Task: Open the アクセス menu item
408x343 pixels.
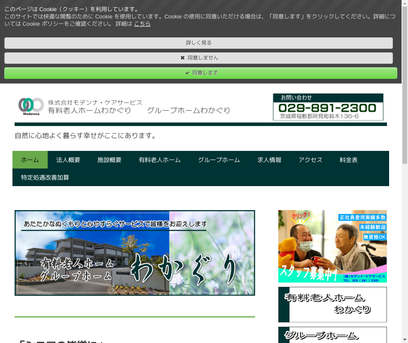Action: pos(311,160)
